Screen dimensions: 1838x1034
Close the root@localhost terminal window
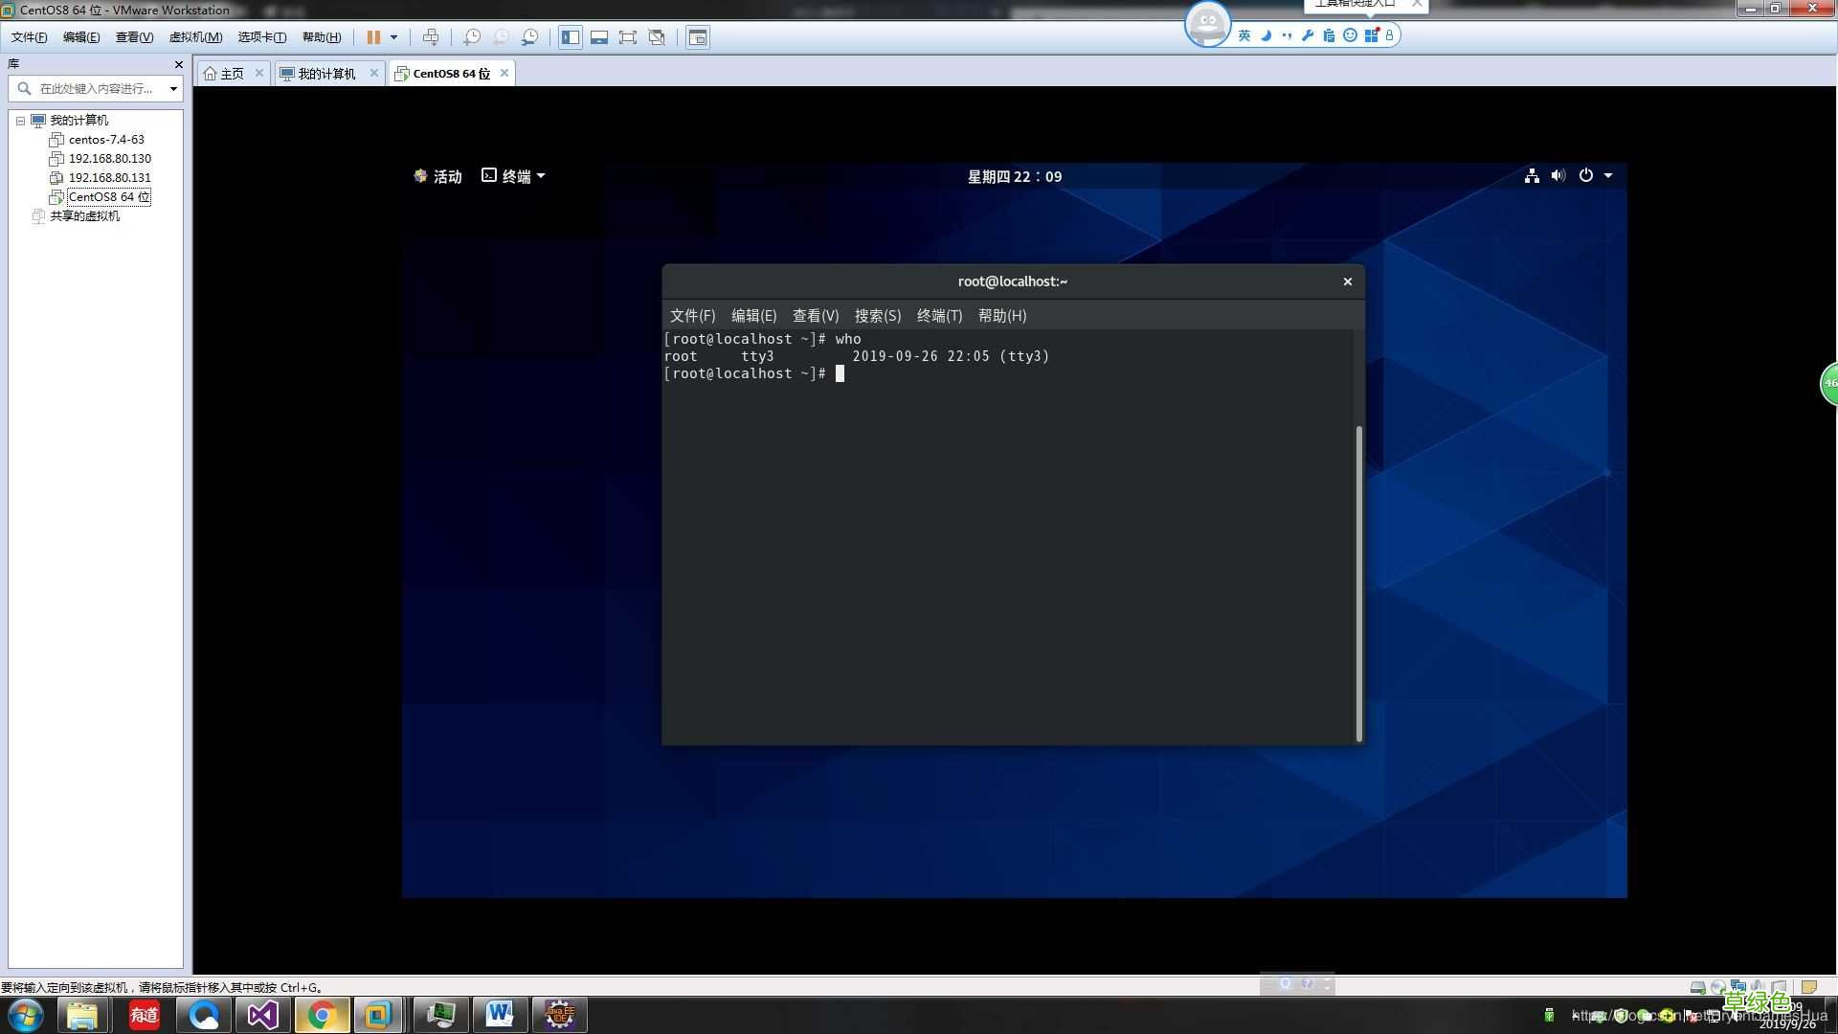1347,281
